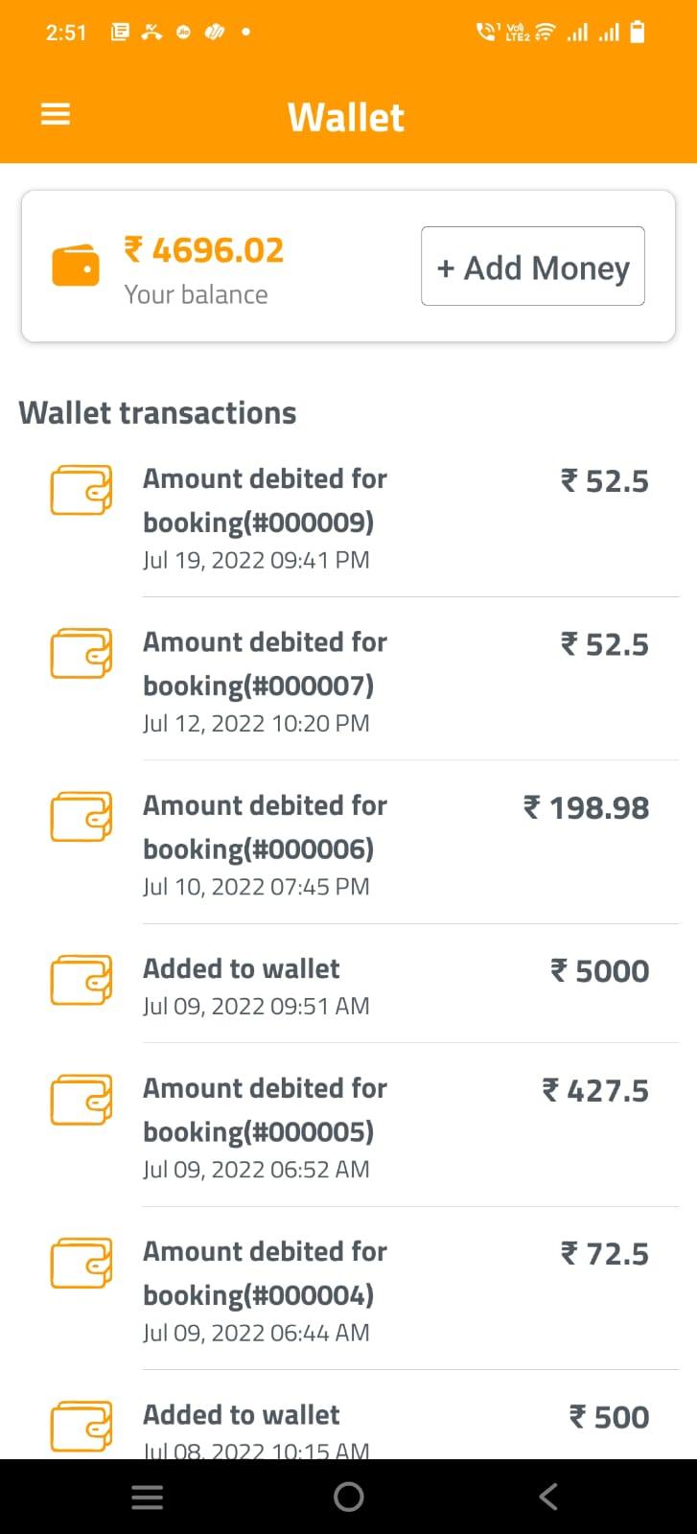Tap the orange wallet balance icon
Viewport: 697px width, 1534px height.
pos(76,266)
